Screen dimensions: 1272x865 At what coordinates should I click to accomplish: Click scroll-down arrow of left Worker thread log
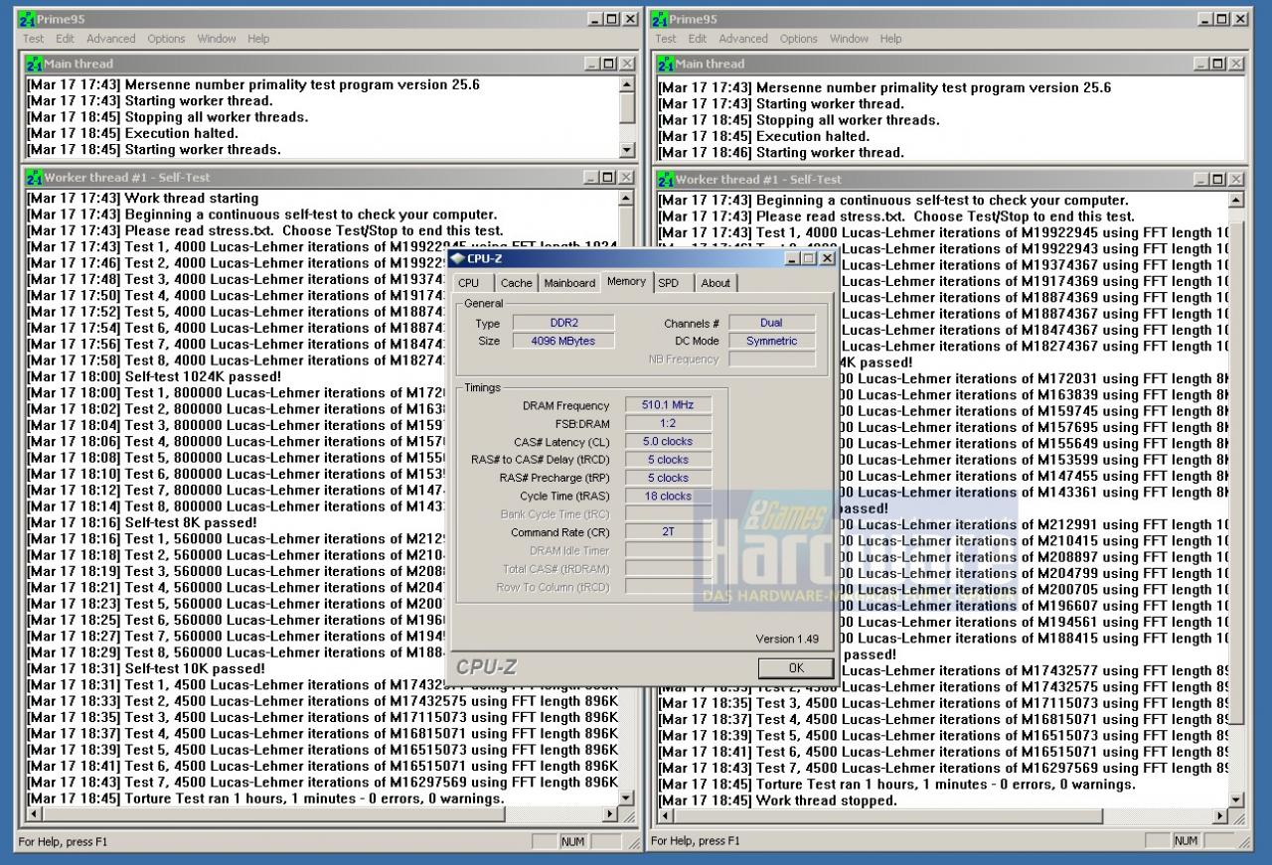point(626,797)
